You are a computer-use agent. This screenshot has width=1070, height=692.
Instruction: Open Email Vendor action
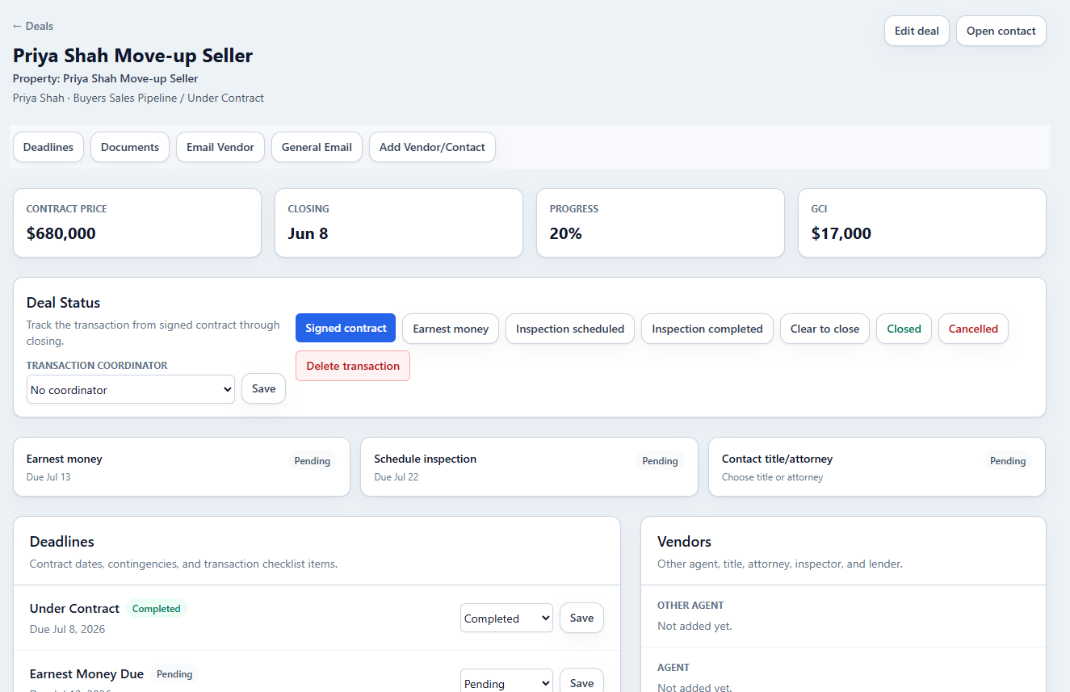tap(220, 147)
